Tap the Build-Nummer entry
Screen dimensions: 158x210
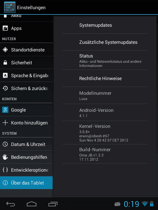105,154
